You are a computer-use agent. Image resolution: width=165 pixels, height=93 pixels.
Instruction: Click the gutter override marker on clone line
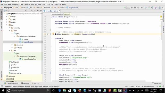[47, 34]
